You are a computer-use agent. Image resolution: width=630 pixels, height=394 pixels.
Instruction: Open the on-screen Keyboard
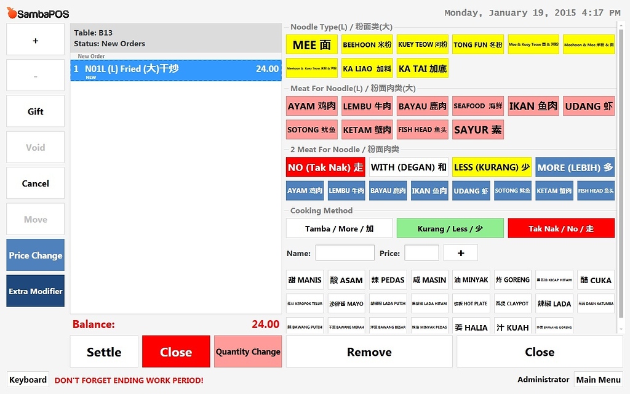click(x=28, y=380)
